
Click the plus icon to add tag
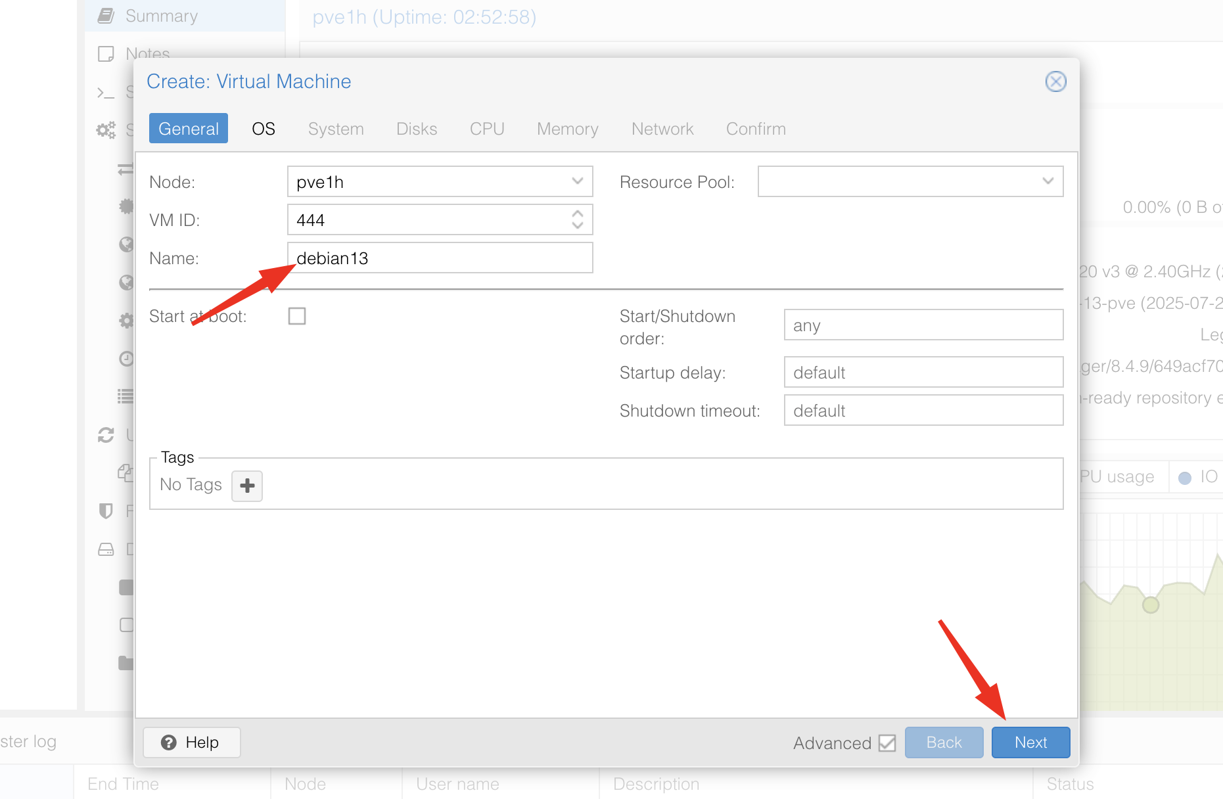coord(247,486)
